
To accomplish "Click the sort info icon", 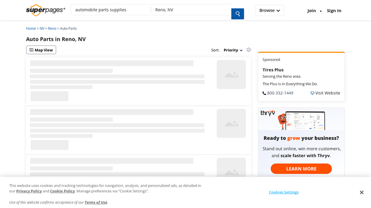I will 249,50.
